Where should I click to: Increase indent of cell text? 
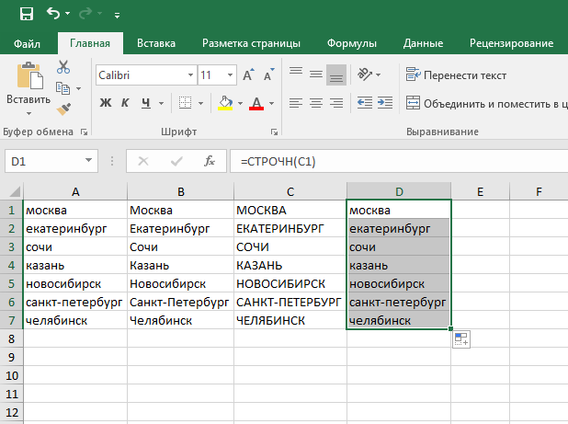click(x=385, y=103)
